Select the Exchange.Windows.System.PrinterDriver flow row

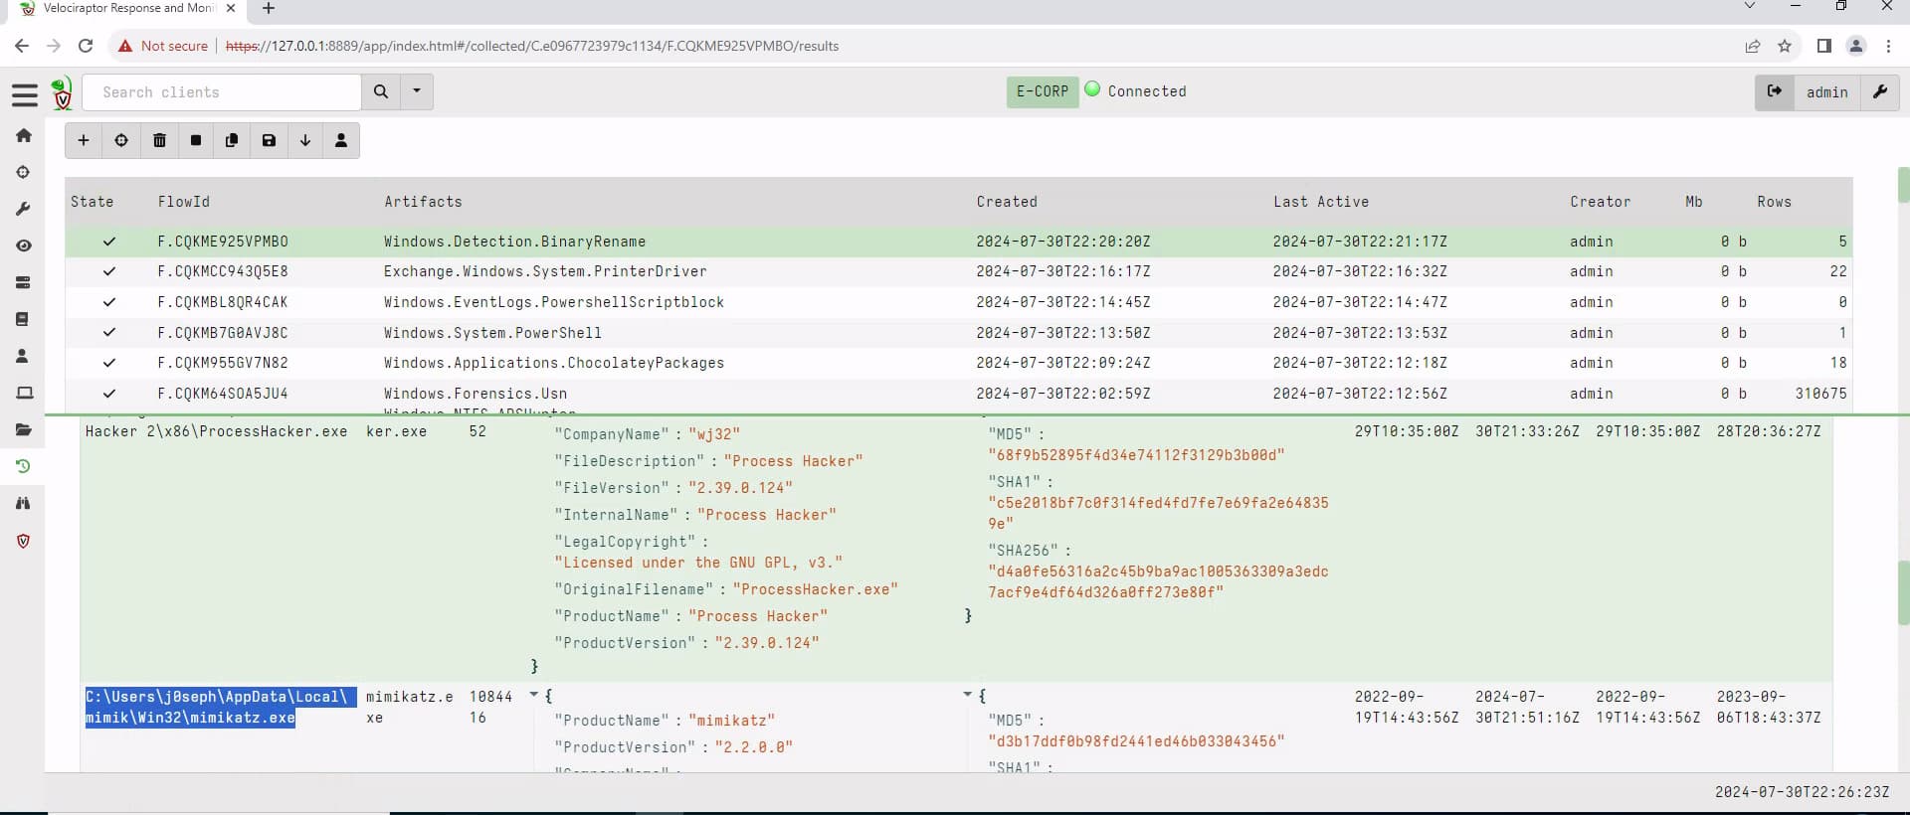pos(544,271)
